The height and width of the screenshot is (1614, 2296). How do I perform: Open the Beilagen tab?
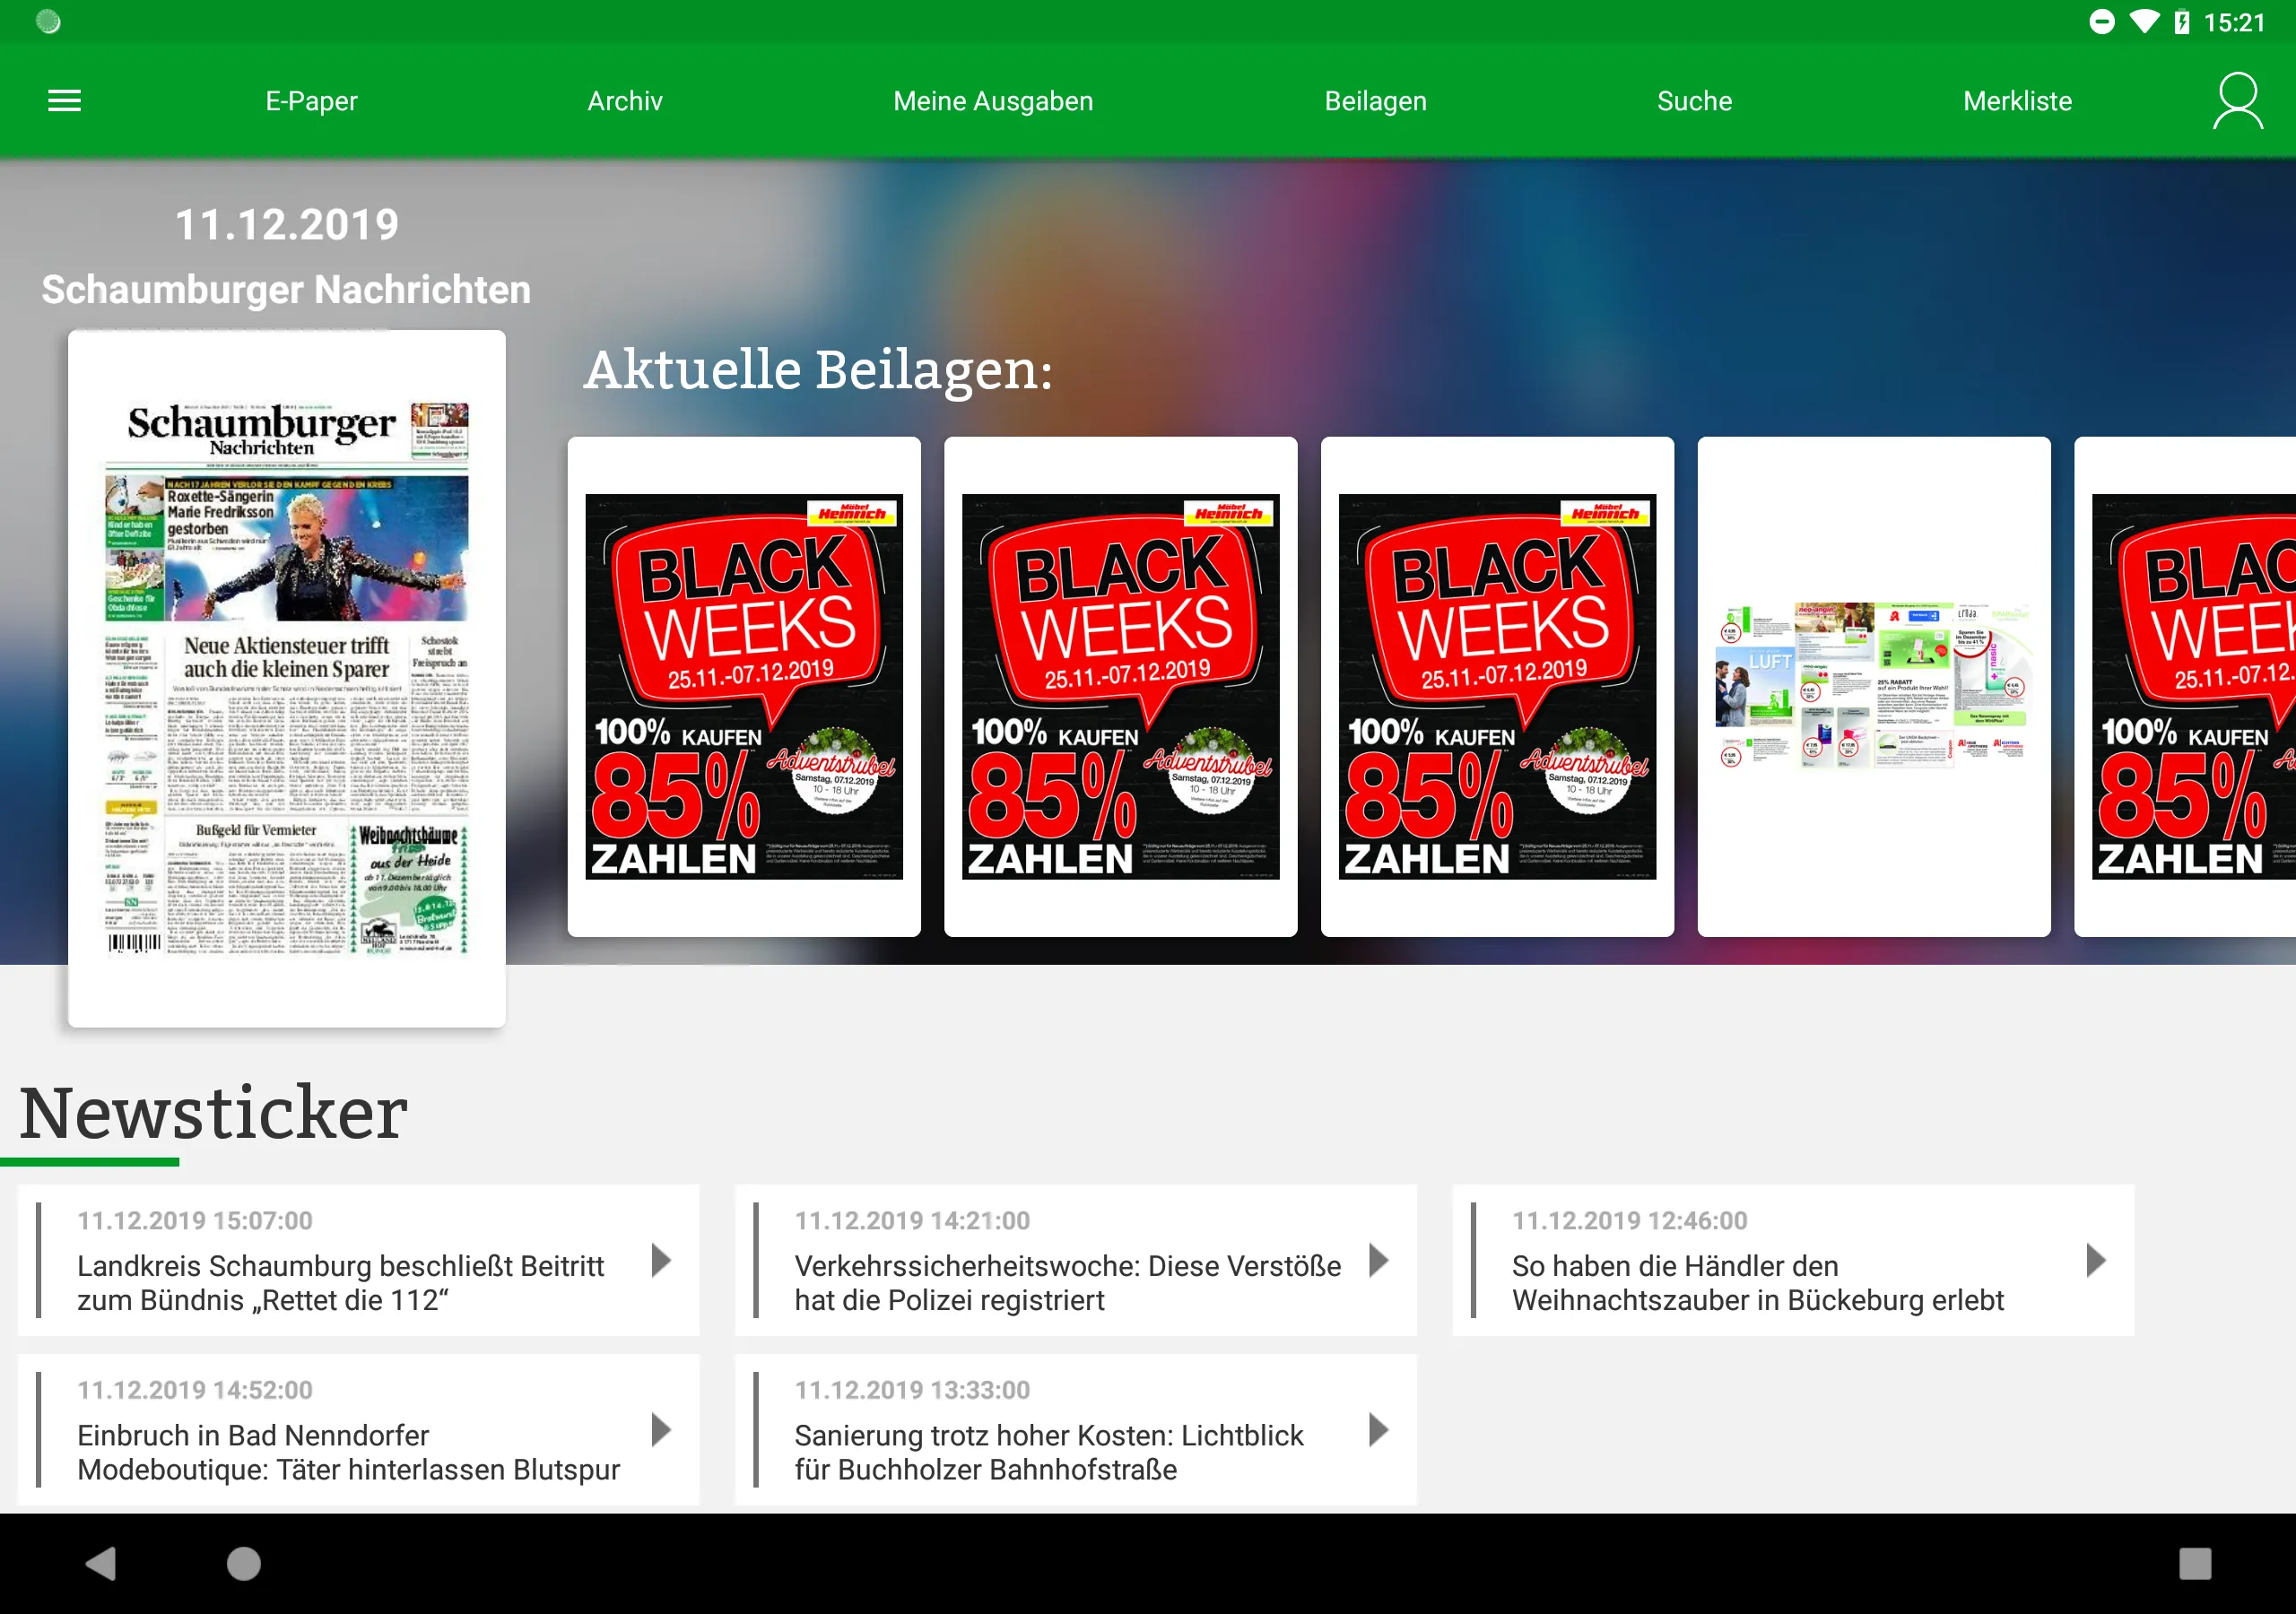pos(1375,101)
